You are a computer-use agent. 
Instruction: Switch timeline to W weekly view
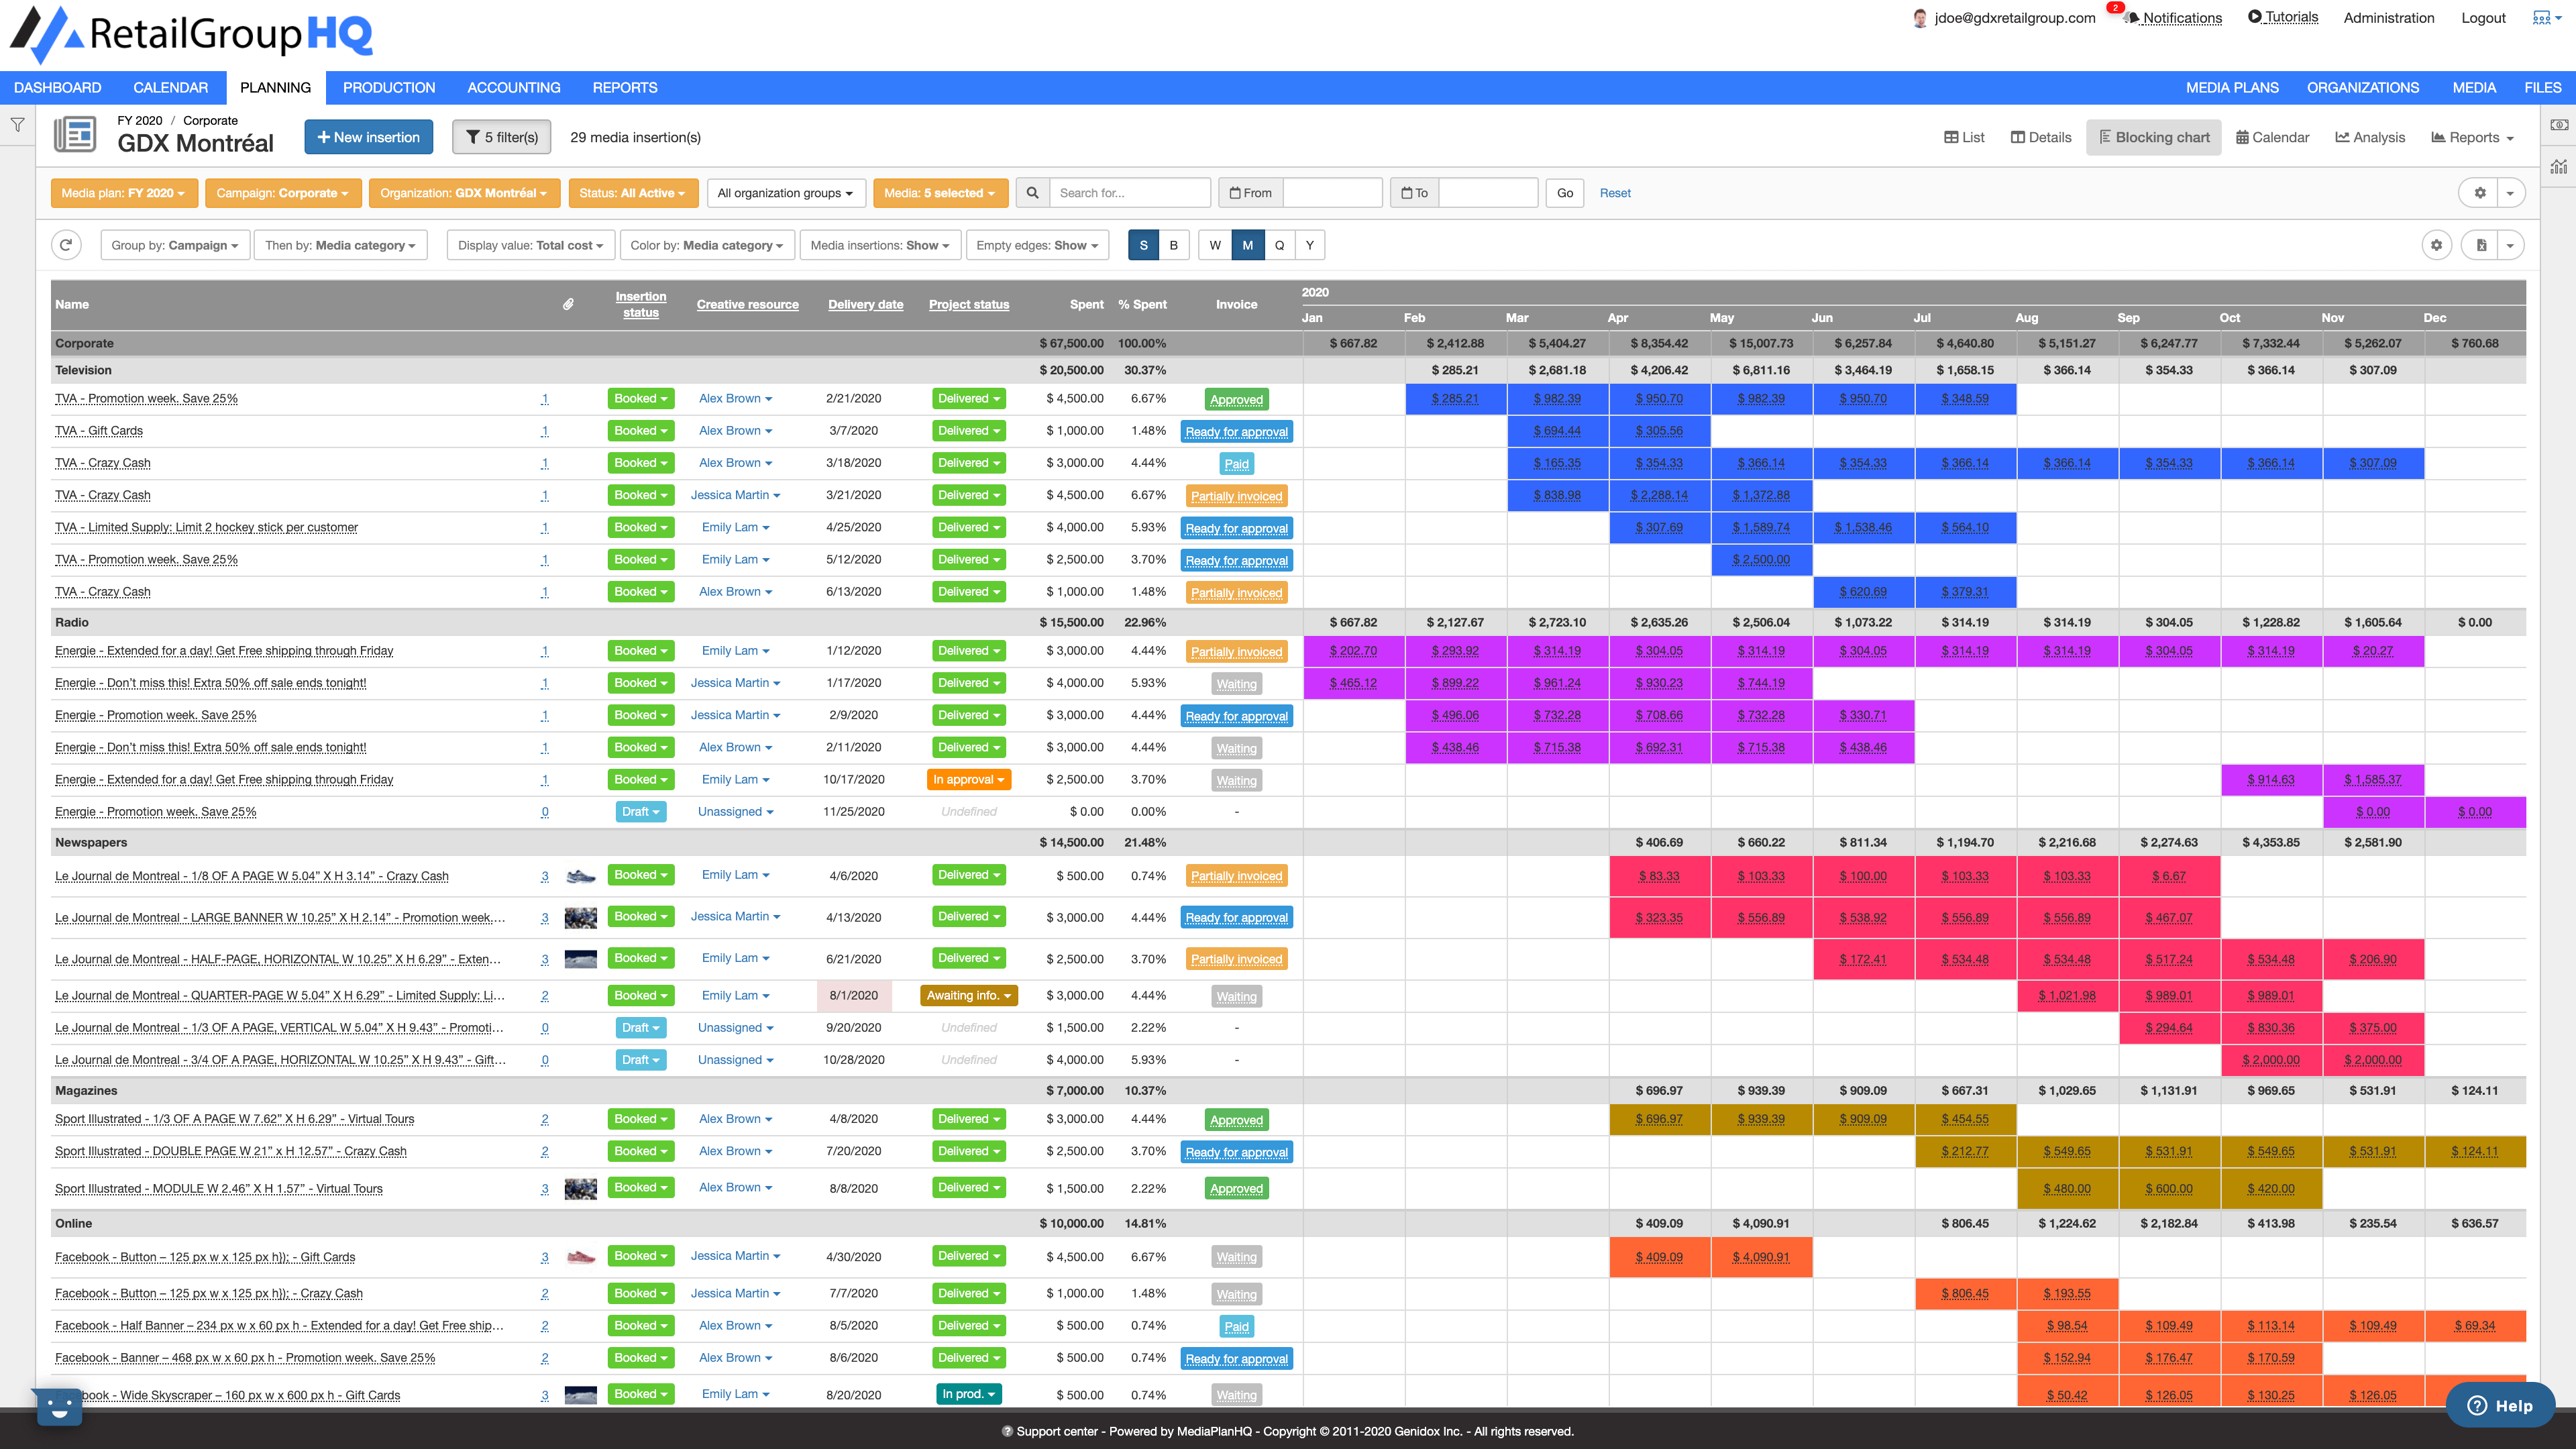coord(1215,245)
